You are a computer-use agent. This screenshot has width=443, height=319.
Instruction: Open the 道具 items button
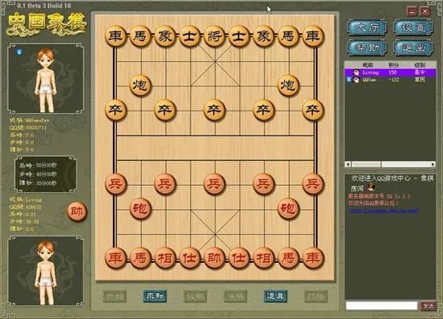tap(276, 296)
